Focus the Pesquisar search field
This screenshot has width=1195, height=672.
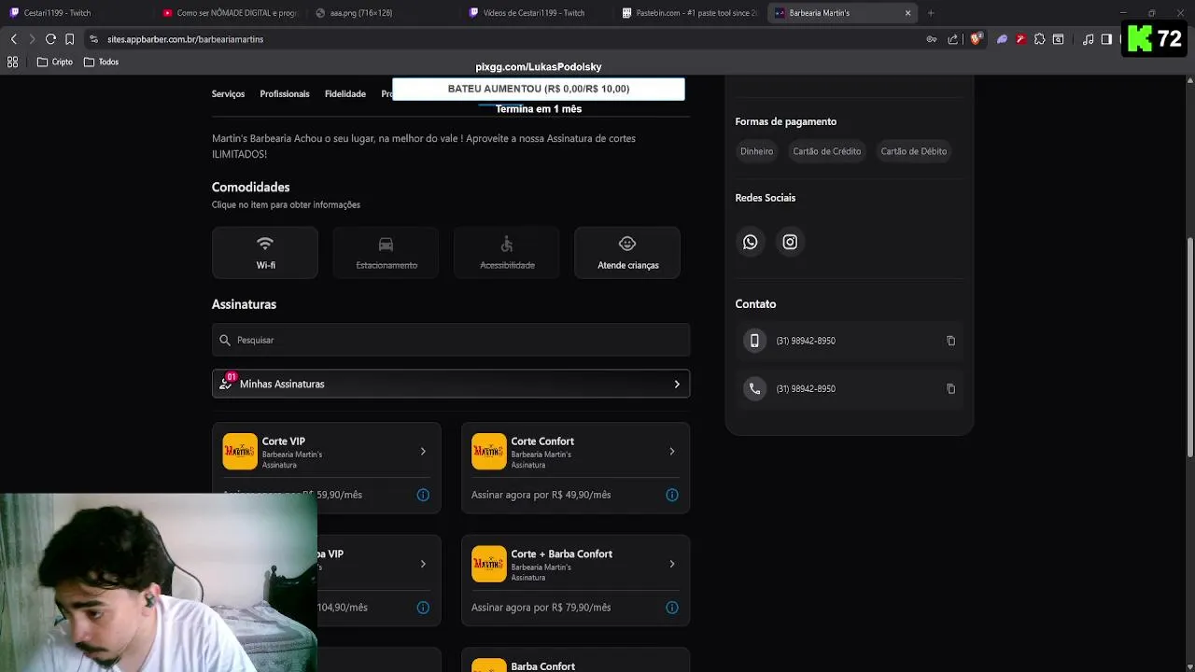point(451,340)
